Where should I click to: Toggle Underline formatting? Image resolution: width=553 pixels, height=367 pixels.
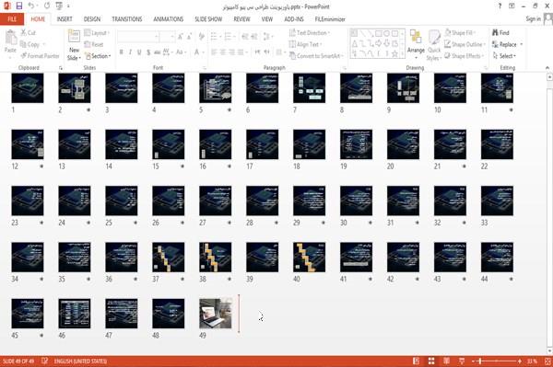(139, 52)
